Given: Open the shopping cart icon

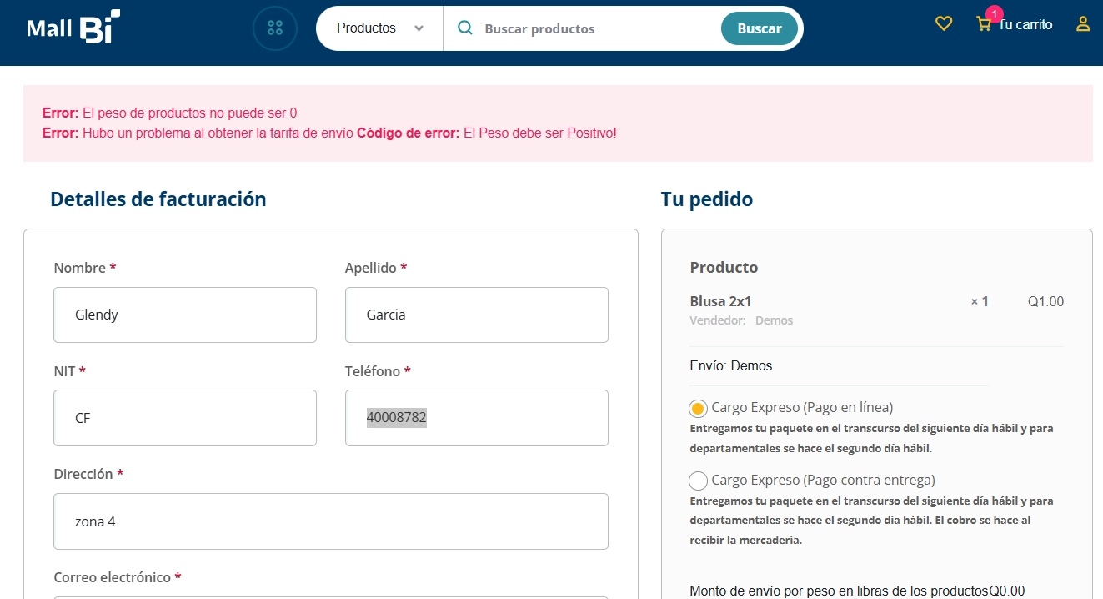Looking at the screenshot, I should 984,25.
